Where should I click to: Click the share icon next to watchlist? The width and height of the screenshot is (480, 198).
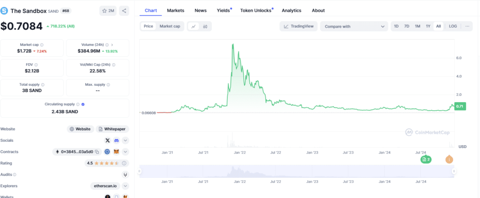tap(124, 11)
